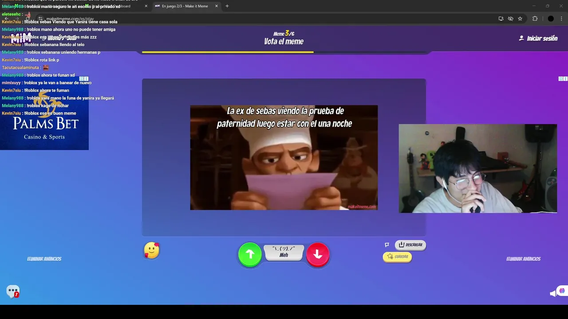568x319 pixels.
Task: Click the crossed-out eye icon in address bar
Action: coord(510,19)
